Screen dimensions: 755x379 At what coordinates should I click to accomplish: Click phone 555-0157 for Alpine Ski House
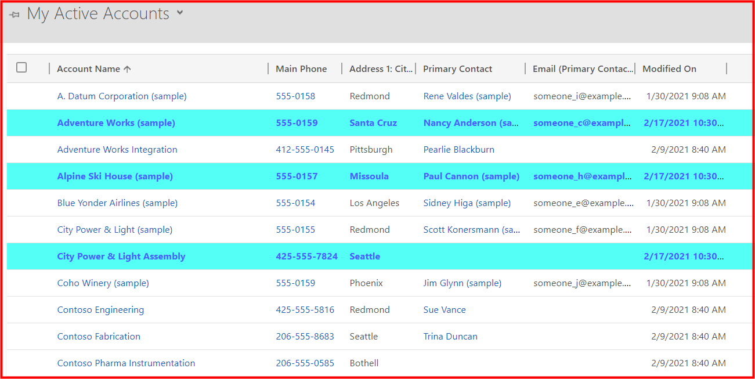coord(297,176)
